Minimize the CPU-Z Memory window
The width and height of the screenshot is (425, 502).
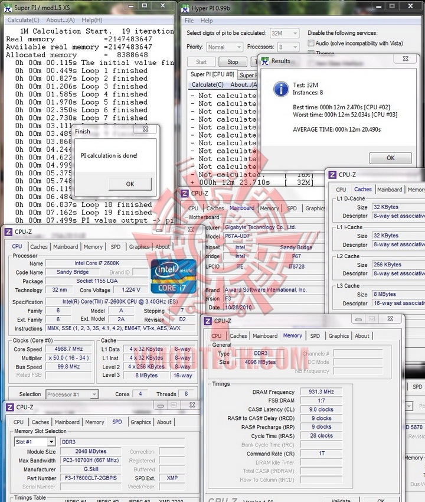358,319
